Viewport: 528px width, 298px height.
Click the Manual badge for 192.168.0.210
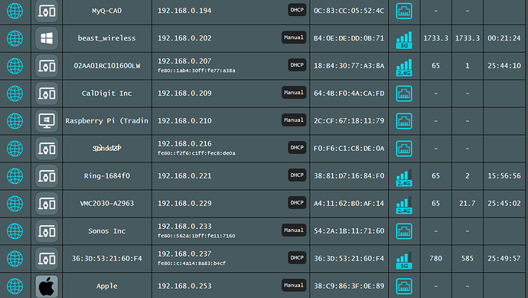pos(294,120)
